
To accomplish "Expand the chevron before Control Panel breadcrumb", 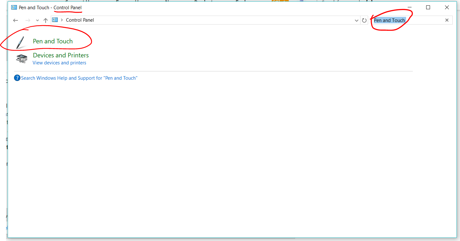I will tap(62, 20).
